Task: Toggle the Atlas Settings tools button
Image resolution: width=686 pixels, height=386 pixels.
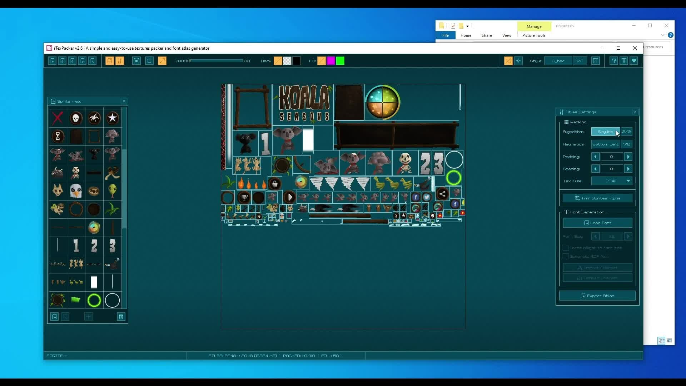Action: 120,61
